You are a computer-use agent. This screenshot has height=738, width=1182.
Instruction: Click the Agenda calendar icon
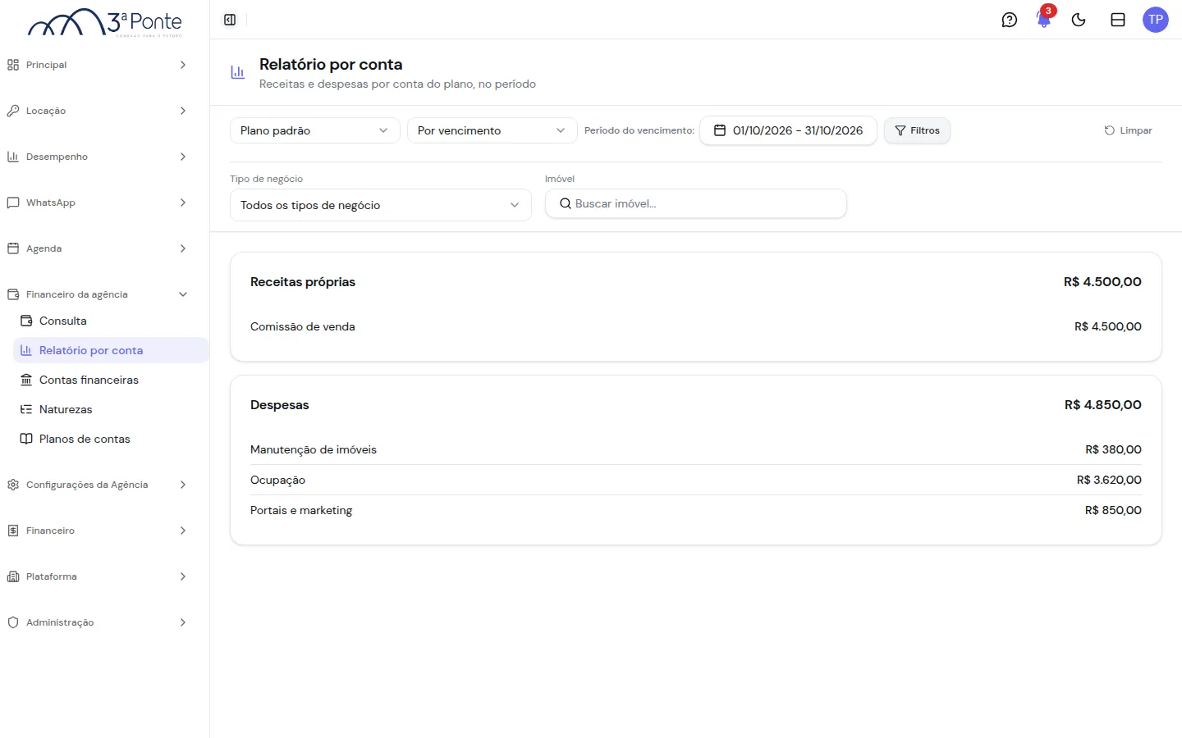(13, 248)
